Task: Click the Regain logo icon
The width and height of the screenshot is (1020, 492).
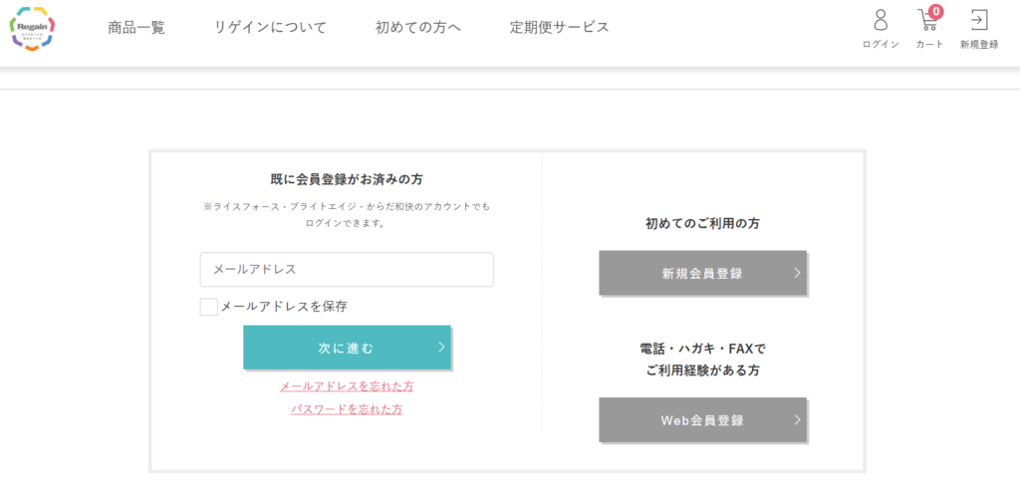Action: [32, 29]
